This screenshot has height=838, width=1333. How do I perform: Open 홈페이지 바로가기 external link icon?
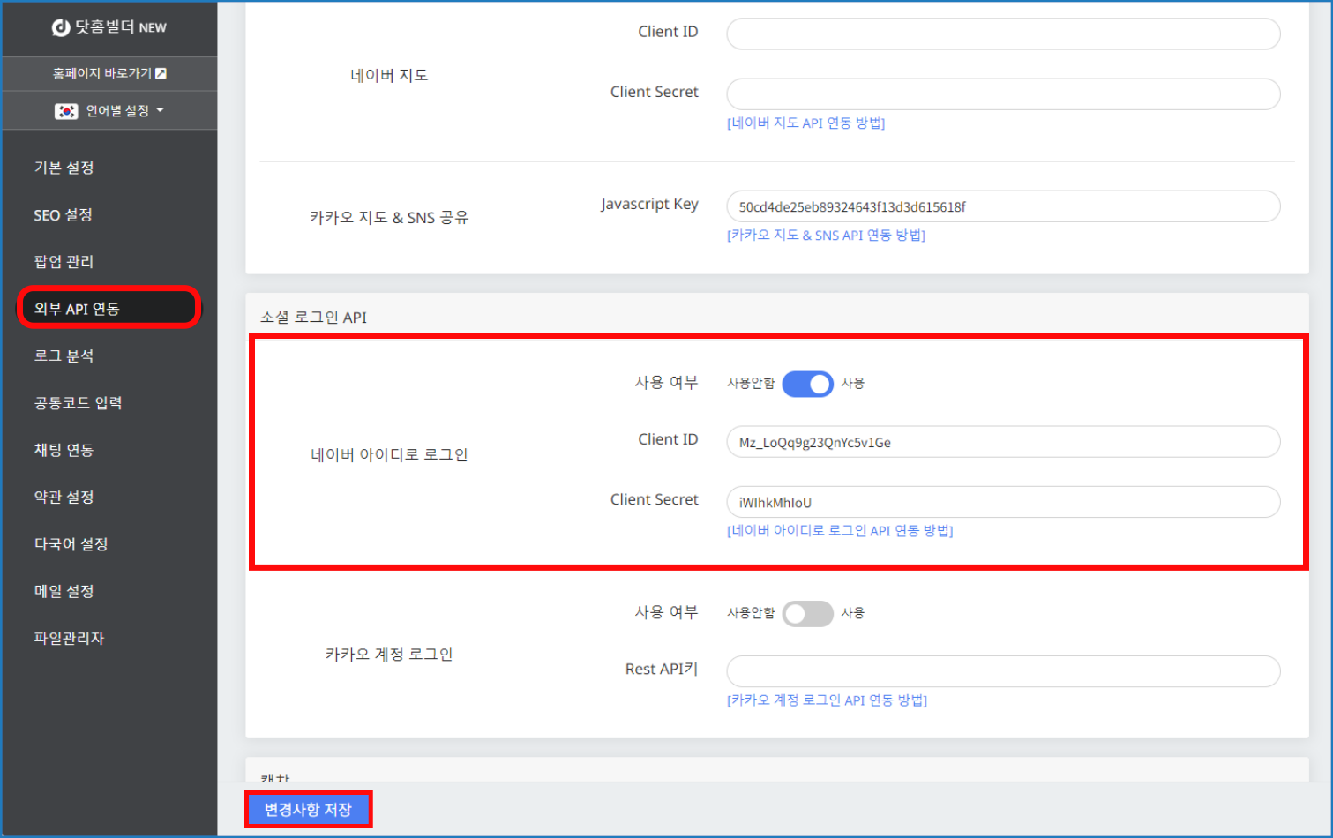click(161, 73)
